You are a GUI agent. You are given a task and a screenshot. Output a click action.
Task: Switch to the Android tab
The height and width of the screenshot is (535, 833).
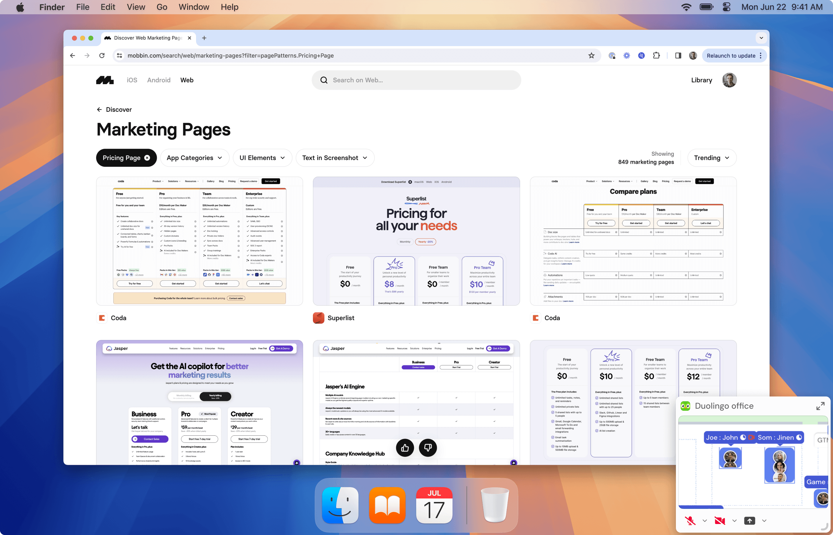coord(159,80)
